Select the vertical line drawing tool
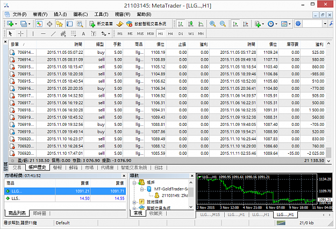336x229 pixels. point(33,34)
